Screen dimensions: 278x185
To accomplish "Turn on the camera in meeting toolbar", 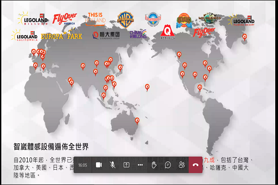I will coord(99,165).
